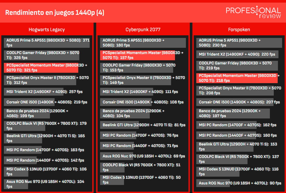Click COOLPC Black VI 179 fps bar
Viewport: 286px width, 193px height.
(24, 126)
